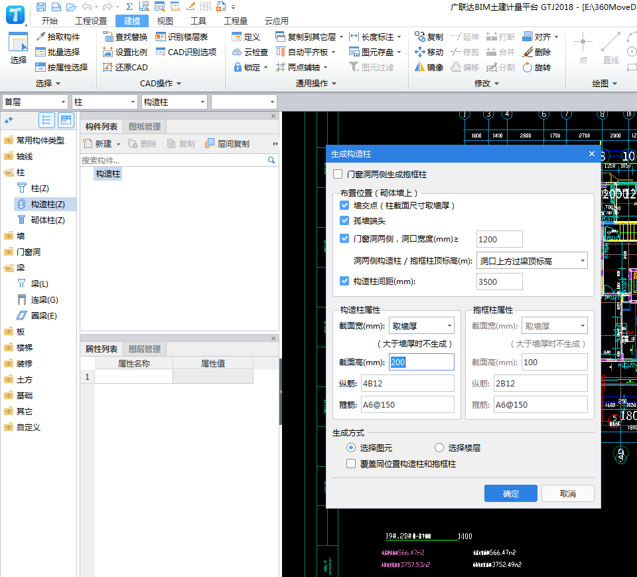This screenshot has width=637, height=577.
Task: Close the 生成构造柱 dialog
Action: (591, 153)
